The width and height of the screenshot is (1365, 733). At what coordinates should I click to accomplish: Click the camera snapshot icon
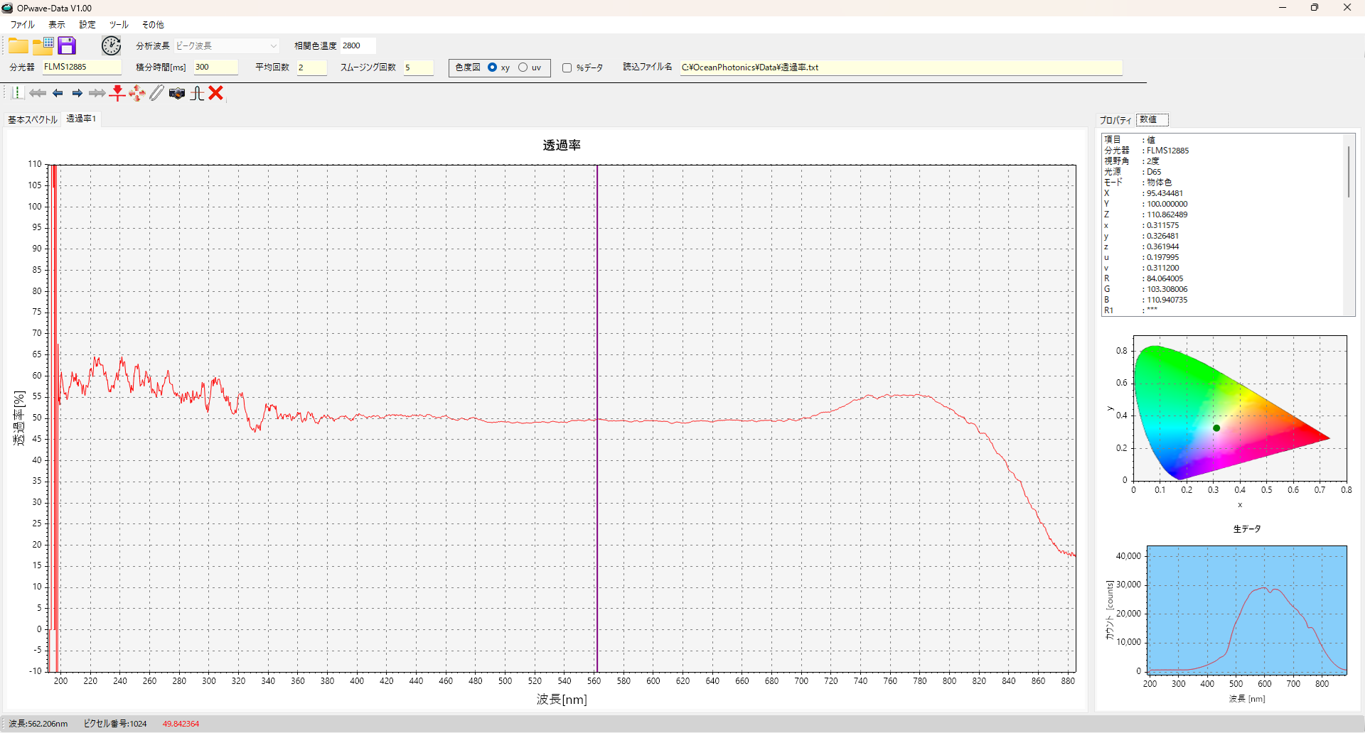click(x=177, y=94)
